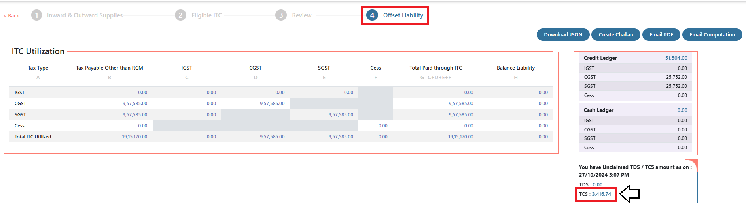The image size is (746, 218).
Task: Click Total ITC Utilized payable 19,15,170.00
Action: pyautogui.click(x=134, y=137)
